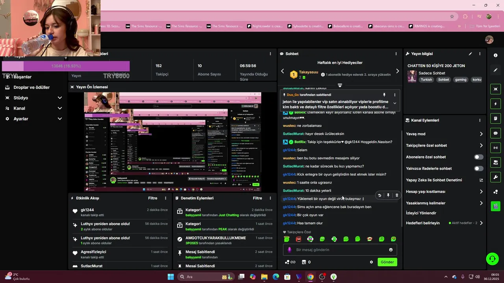Viewport: 504px width, 283px height.
Task: Select the Turkish tag
Action: coord(426,79)
